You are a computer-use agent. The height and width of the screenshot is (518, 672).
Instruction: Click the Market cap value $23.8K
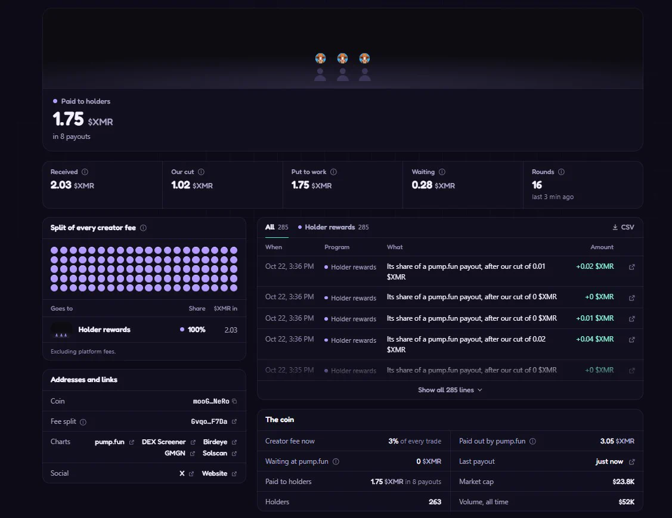(623, 482)
